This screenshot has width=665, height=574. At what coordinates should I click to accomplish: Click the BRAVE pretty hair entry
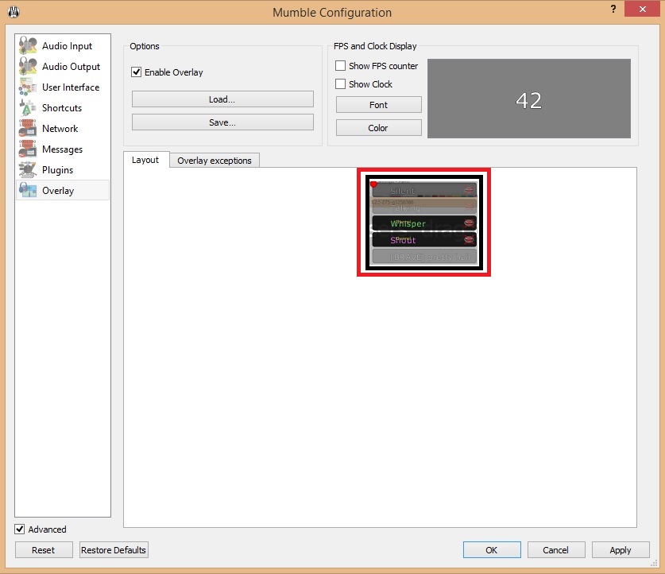[x=424, y=257]
